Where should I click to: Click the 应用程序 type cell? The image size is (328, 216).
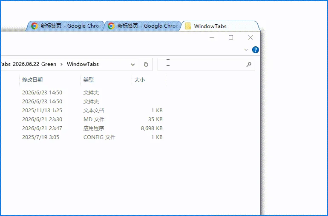(94, 128)
